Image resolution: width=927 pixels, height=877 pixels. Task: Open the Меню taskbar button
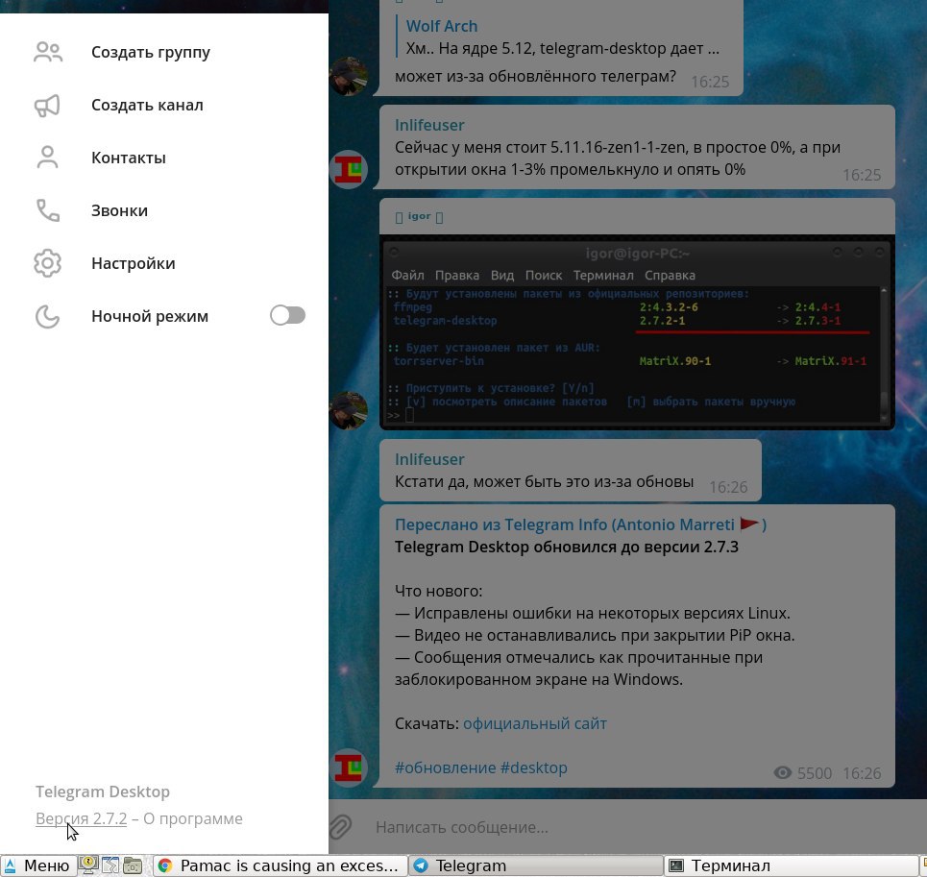tap(37, 865)
